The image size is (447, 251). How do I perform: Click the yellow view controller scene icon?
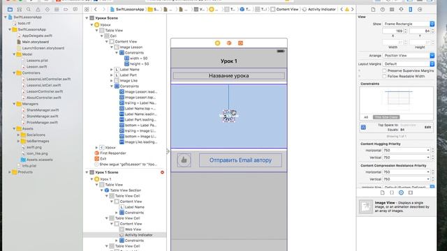tap(217, 43)
